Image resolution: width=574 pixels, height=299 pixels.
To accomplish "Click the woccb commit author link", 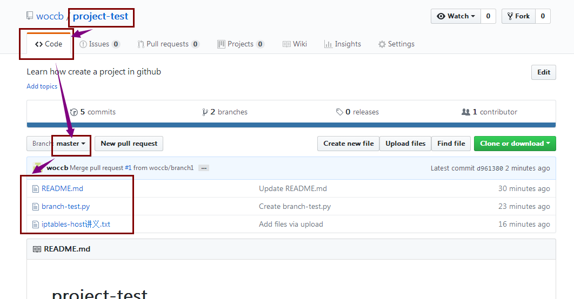I will [57, 168].
